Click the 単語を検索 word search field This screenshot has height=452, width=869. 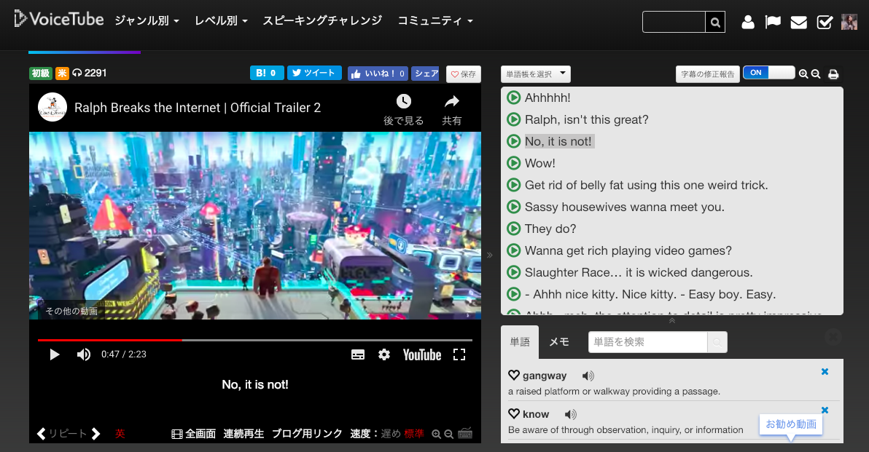[x=648, y=342]
